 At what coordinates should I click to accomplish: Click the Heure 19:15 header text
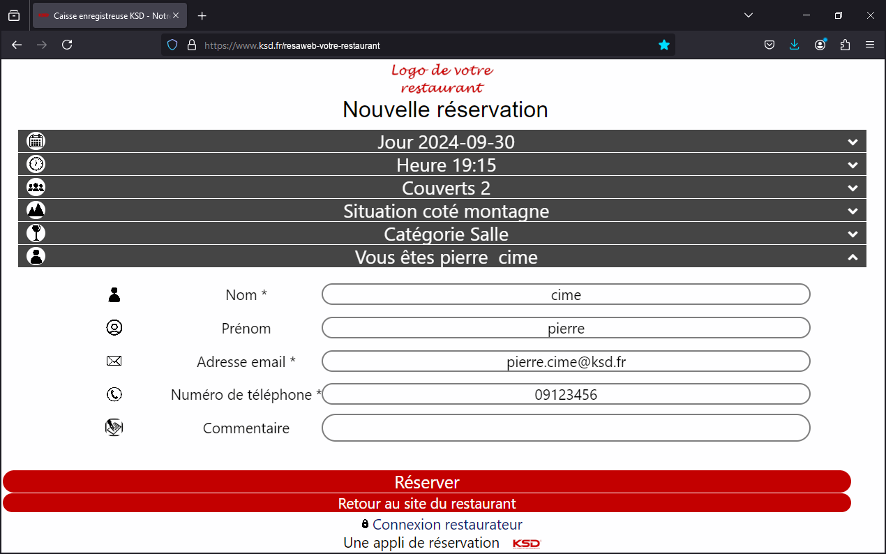(446, 165)
